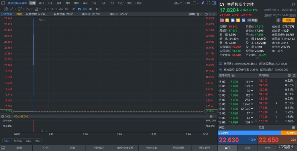The height and width of the screenshot is (151, 297).
Task: Toggle the left sidebar panel icon
Action: (3, 3)
